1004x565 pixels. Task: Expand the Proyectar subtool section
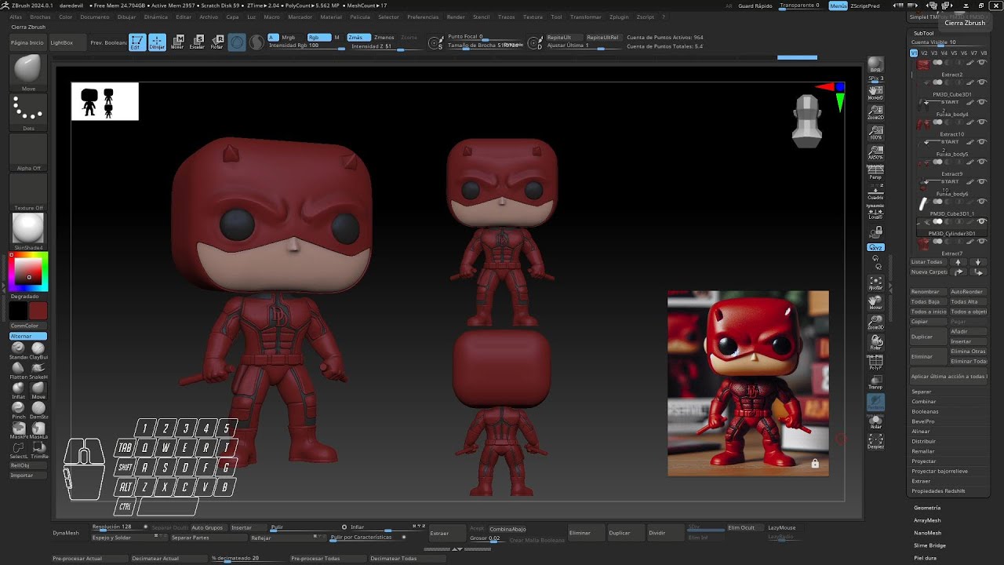[x=924, y=461]
